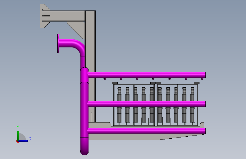This screenshot has height=159, width=246.
Task: Click the red X axis origin dot
Action: point(17,141)
